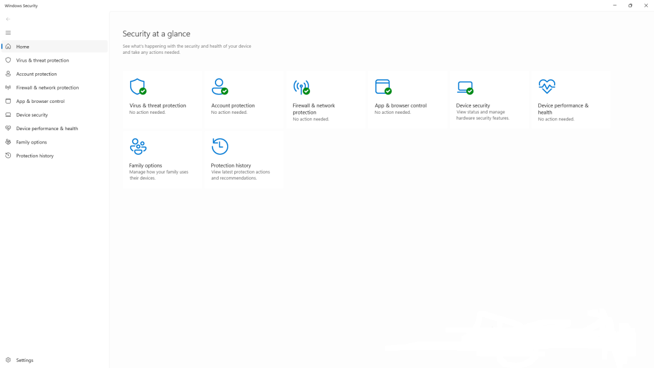This screenshot has width=654, height=368.
Task: Click the Account protection person icon
Action: (x=220, y=86)
